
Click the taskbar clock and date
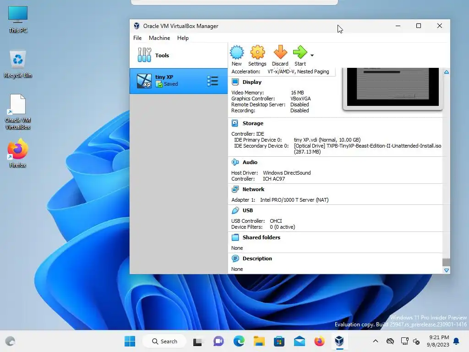[x=438, y=341]
